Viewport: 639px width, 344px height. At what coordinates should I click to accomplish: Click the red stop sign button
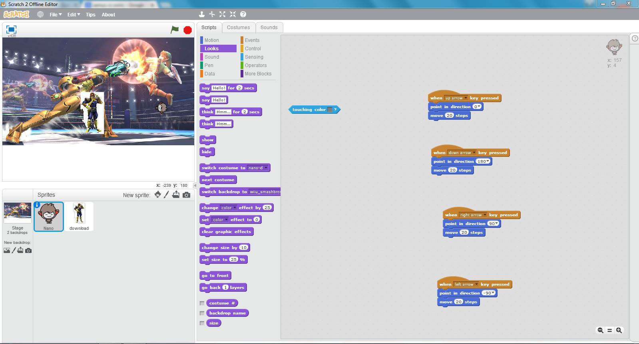click(x=187, y=30)
